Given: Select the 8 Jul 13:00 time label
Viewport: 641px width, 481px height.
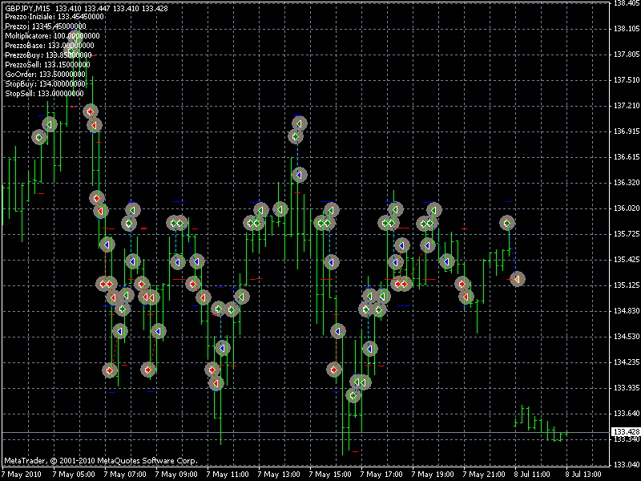Looking at the screenshot, I should [x=584, y=475].
